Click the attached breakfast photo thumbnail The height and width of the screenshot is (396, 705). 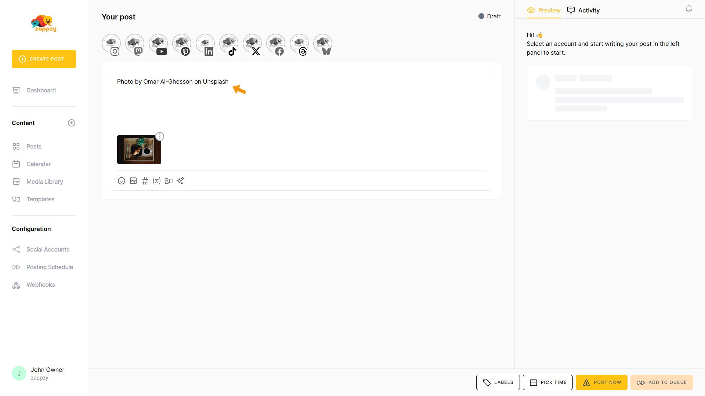(139, 150)
